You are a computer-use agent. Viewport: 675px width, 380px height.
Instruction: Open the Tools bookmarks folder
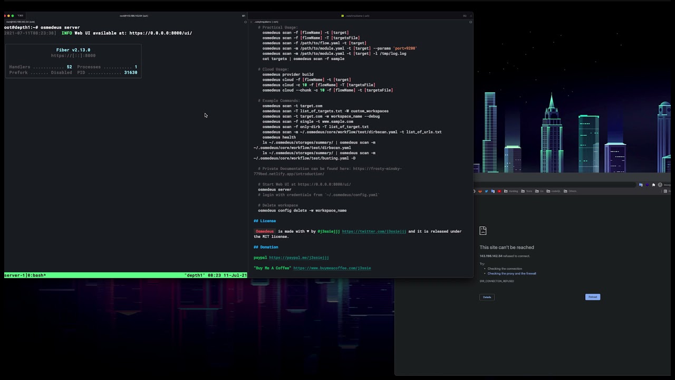pos(527,191)
